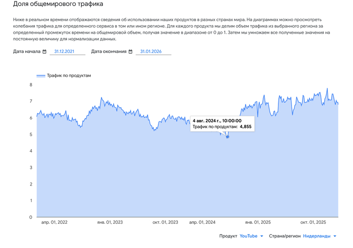Expand the Нидерланды country dropdown arrow
This screenshot has width=353, height=248.
tap(335, 236)
